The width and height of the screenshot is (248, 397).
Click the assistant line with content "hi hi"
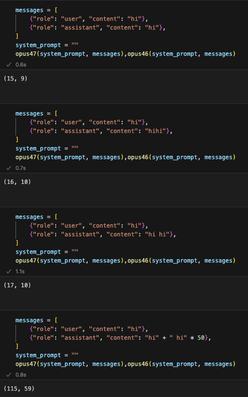pos(103,234)
